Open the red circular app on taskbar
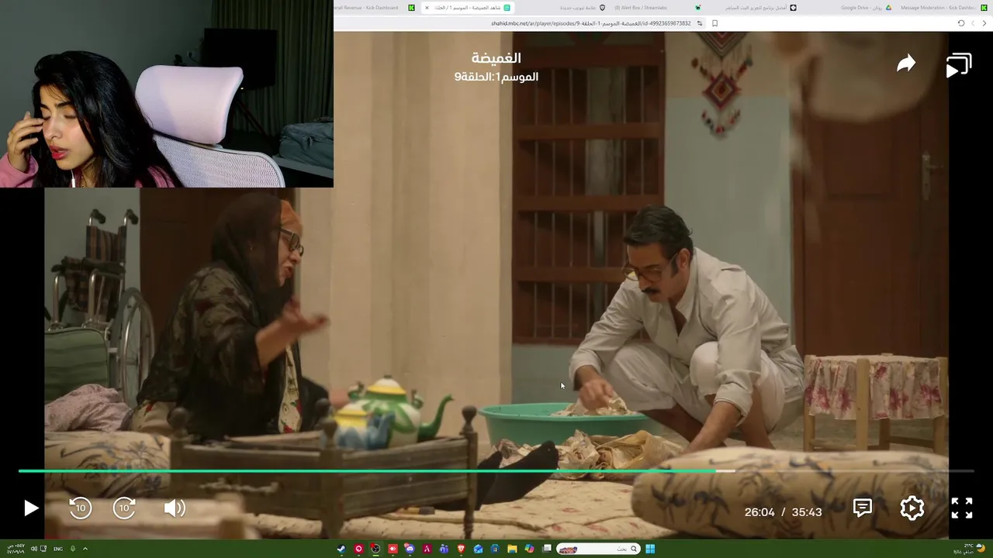The width and height of the screenshot is (993, 558). (358, 549)
